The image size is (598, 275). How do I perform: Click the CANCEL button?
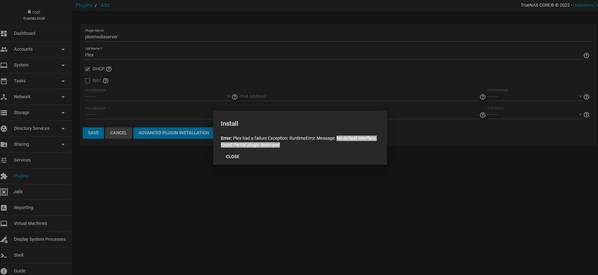[x=119, y=133]
